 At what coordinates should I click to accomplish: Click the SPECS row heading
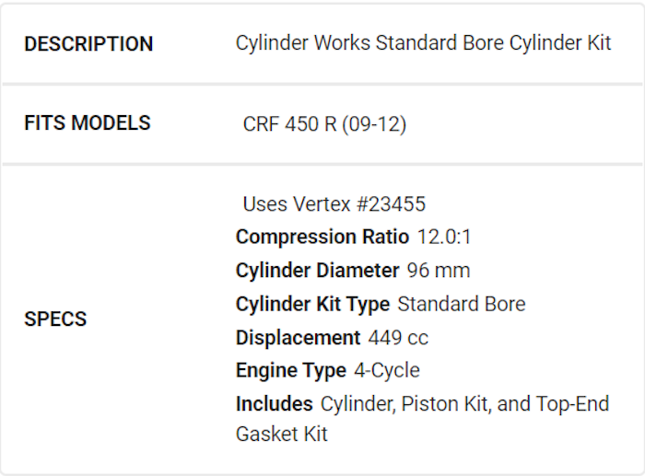(55, 319)
